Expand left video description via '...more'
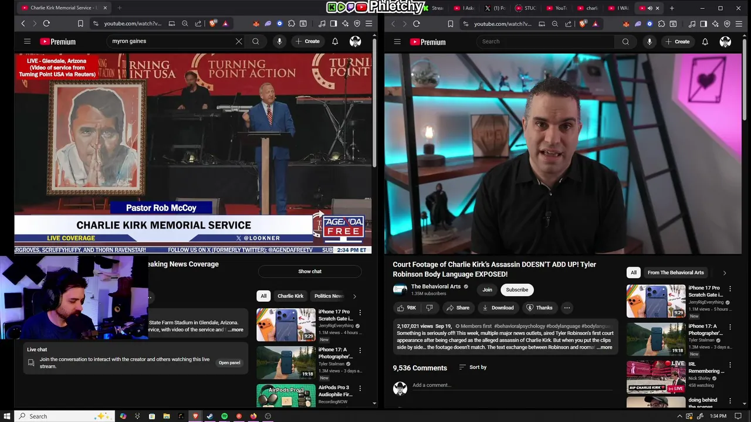 235,330
